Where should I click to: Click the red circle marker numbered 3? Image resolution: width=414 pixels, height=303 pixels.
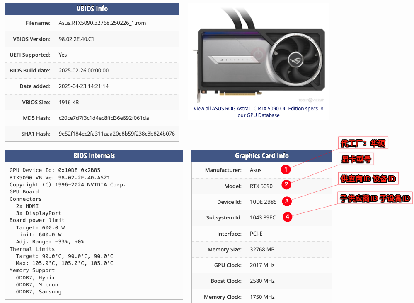[287, 201]
